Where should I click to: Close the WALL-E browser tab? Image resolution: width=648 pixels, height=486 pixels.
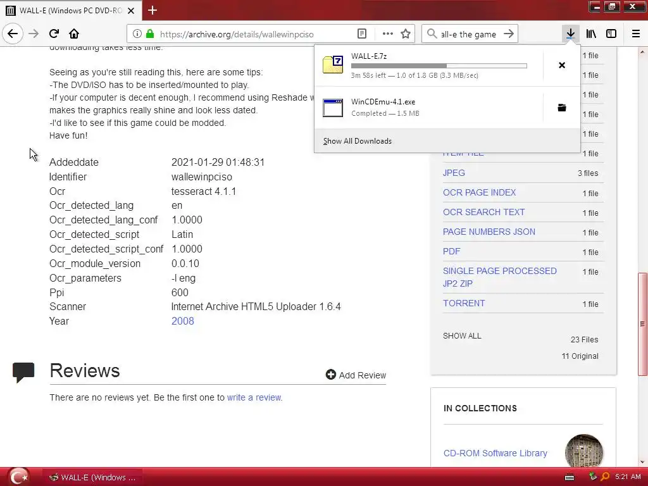(x=131, y=11)
